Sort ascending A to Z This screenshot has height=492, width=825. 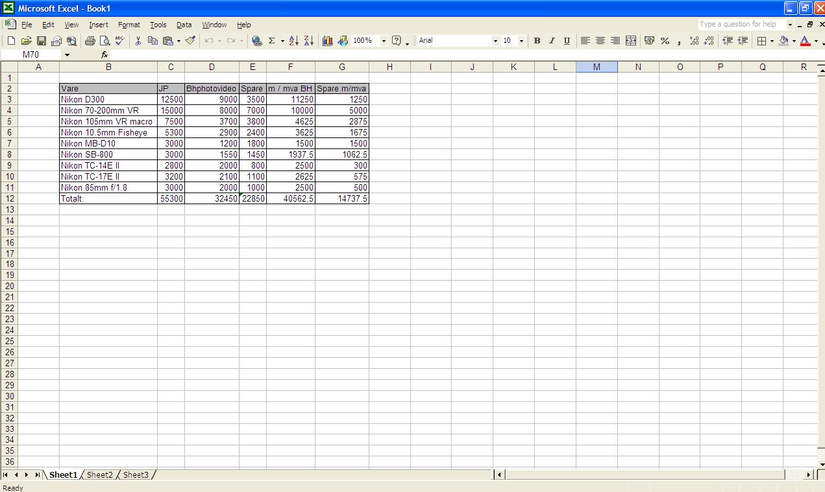click(294, 41)
